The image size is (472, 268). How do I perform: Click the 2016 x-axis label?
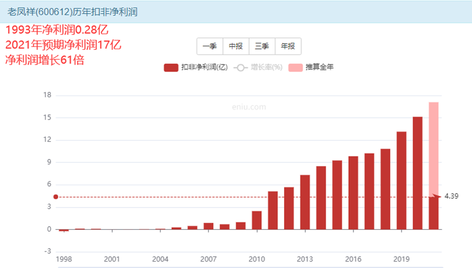click(x=353, y=259)
